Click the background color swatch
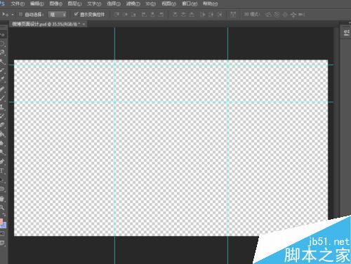Image resolution: width=351 pixels, height=264 pixels. pos(4,225)
